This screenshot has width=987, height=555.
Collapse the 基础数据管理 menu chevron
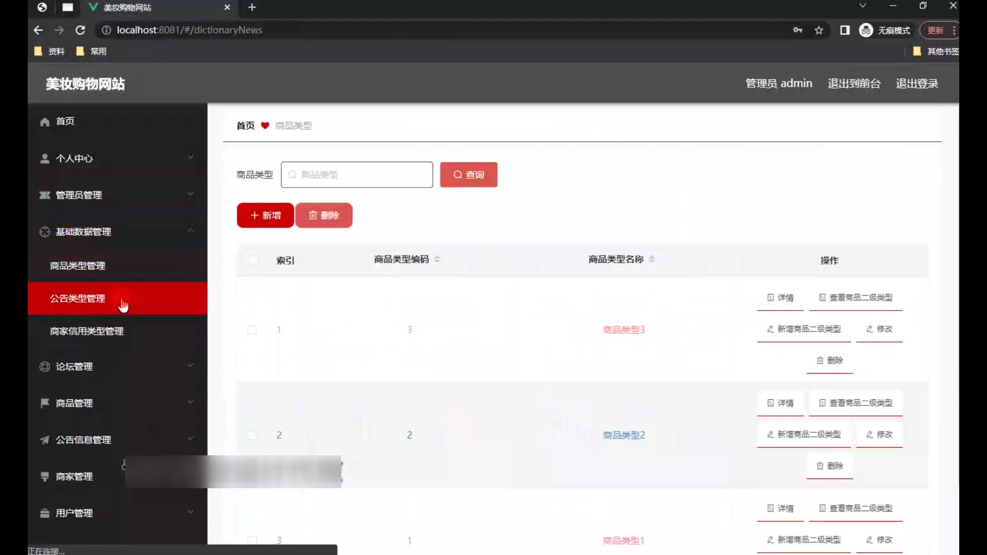coord(190,231)
